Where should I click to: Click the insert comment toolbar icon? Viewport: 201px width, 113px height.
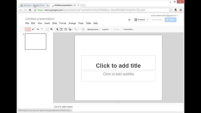pos(83,29)
